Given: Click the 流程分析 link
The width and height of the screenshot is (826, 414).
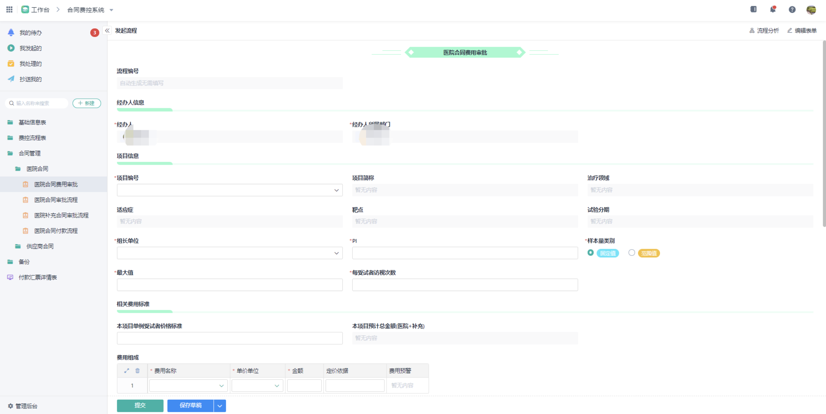Looking at the screenshot, I should click(764, 30).
